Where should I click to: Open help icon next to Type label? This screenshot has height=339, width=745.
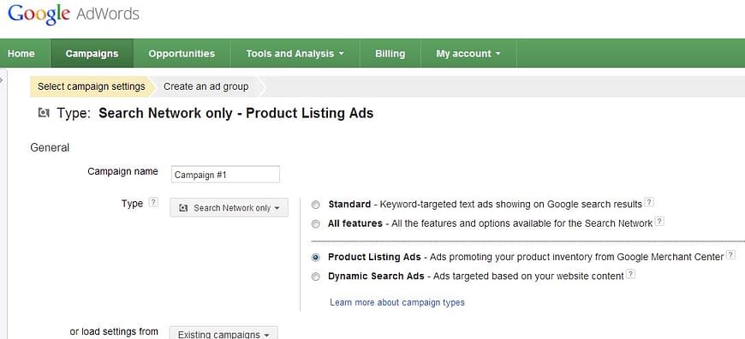[x=153, y=202]
